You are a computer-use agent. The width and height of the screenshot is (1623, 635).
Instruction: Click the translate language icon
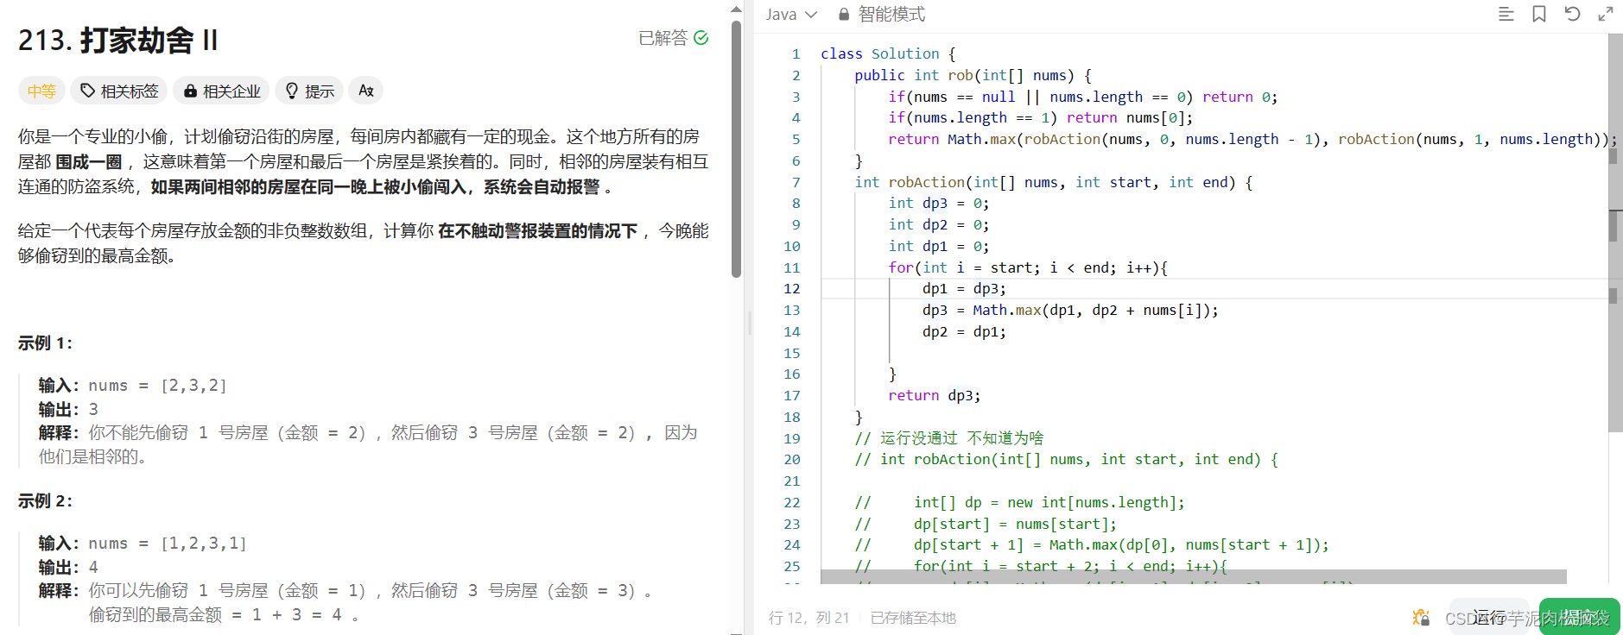click(x=366, y=91)
